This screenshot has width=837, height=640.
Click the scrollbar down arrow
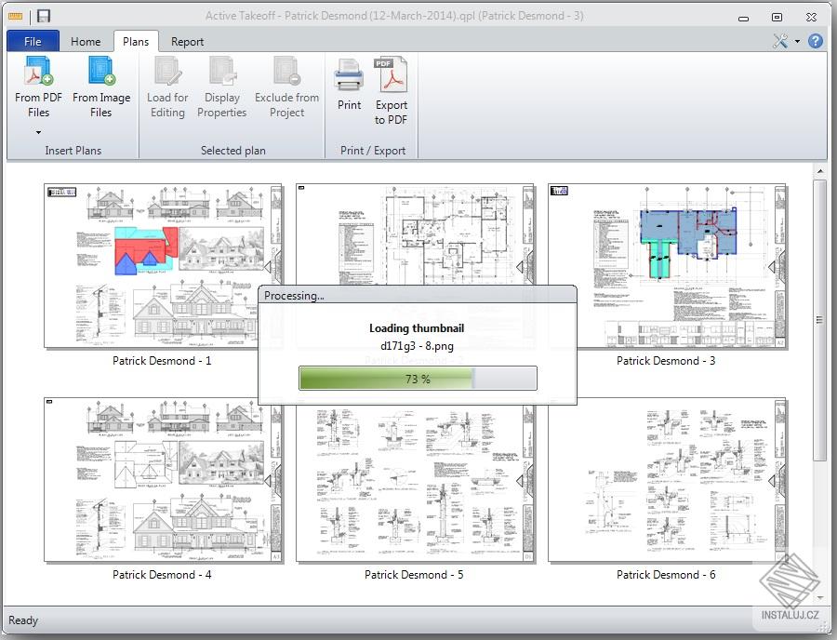[x=820, y=598]
